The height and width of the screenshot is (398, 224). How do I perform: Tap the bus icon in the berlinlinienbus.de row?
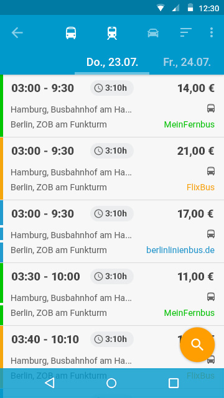click(x=211, y=234)
